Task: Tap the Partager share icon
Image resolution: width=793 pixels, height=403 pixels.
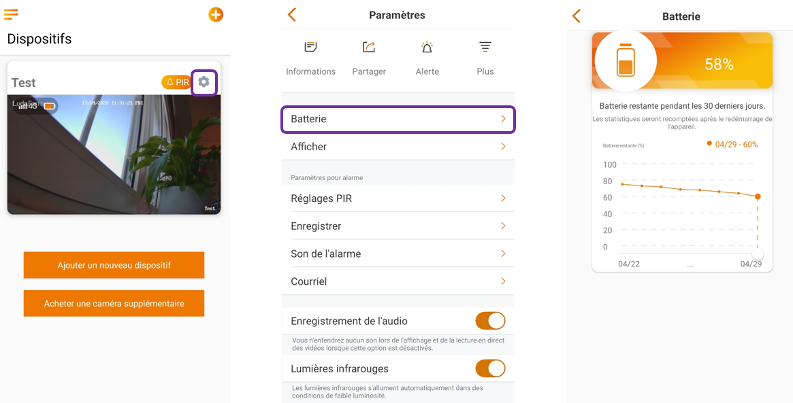Action: click(369, 48)
